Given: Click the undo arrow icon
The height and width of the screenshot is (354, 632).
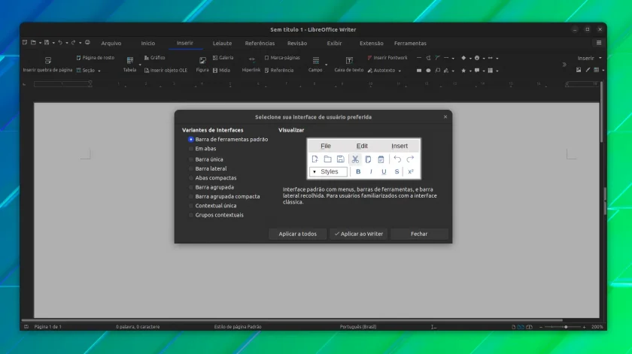Looking at the screenshot, I should coord(60,42).
